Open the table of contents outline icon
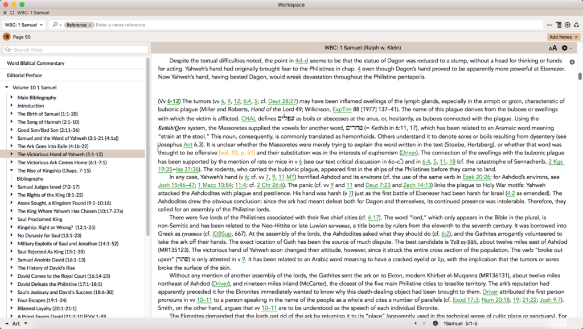 pyautogui.click(x=559, y=24)
